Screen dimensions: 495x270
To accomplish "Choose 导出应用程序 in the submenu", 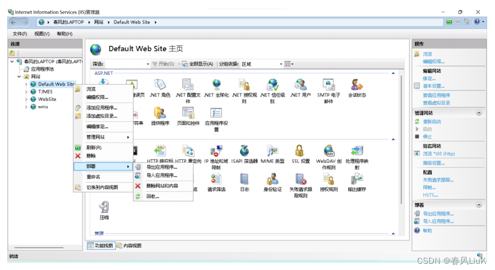I will point(163,167).
